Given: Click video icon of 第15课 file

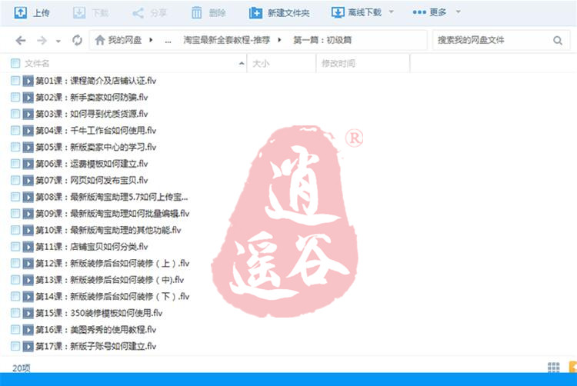Looking at the screenshot, I should pos(28,313).
